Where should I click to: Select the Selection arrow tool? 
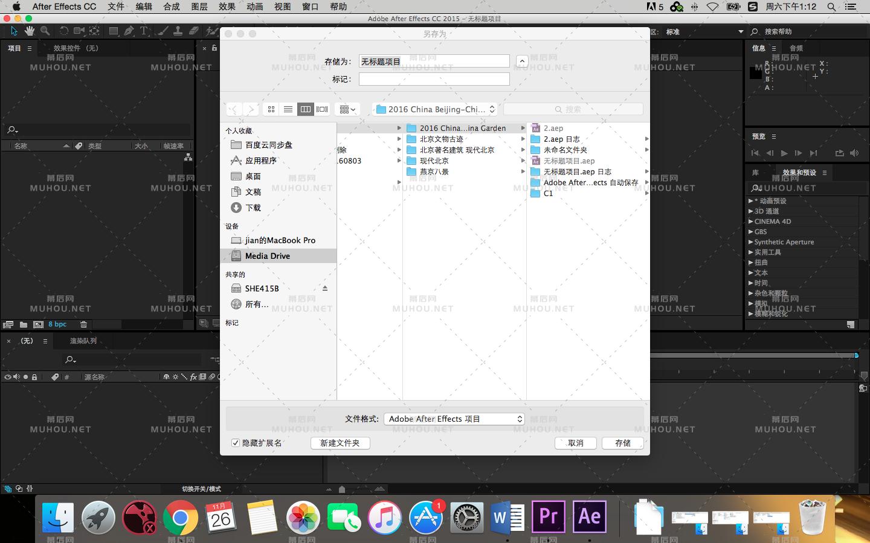coord(14,31)
